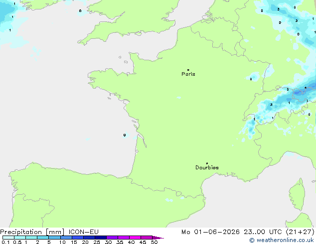This screenshot has width=316, height=244.
Task: Click the '4' precipitation value over Switzerland
Action: [306, 88]
